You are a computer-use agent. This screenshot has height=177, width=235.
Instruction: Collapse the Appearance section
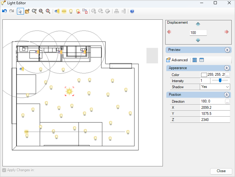[x=227, y=68]
